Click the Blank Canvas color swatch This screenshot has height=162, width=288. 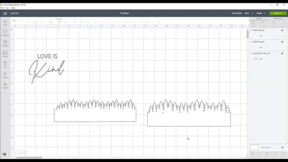pyautogui.click(x=254, y=147)
